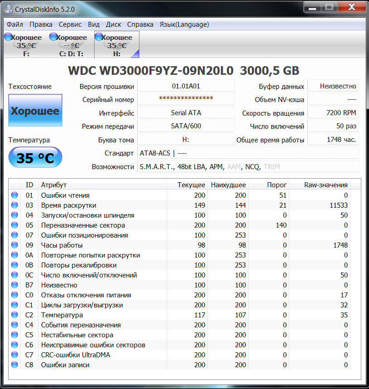The width and height of the screenshot is (369, 389).
Task: Click the 1748 час. power-on hours field
Action: click(x=333, y=140)
